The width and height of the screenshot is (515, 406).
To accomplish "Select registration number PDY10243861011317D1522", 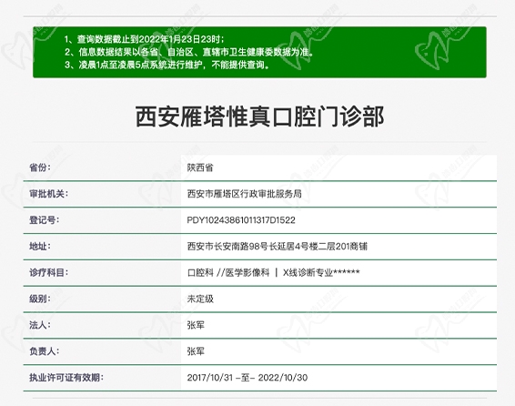I will click(241, 220).
